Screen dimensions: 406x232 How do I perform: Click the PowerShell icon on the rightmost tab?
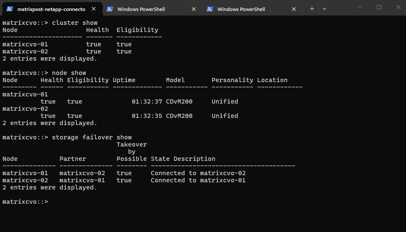(x=210, y=9)
